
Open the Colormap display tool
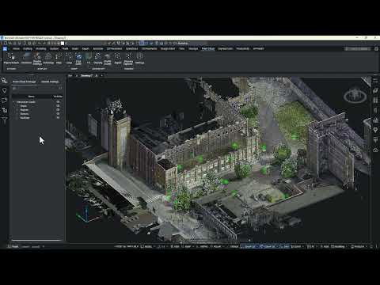point(48,59)
